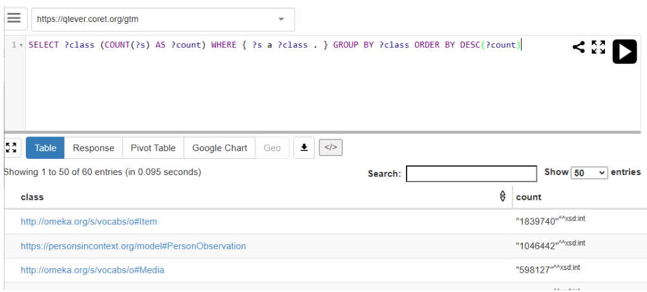Open the Pivot Table tab
The width and height of the screenshot is (647, 292).
tap(153, 148)
